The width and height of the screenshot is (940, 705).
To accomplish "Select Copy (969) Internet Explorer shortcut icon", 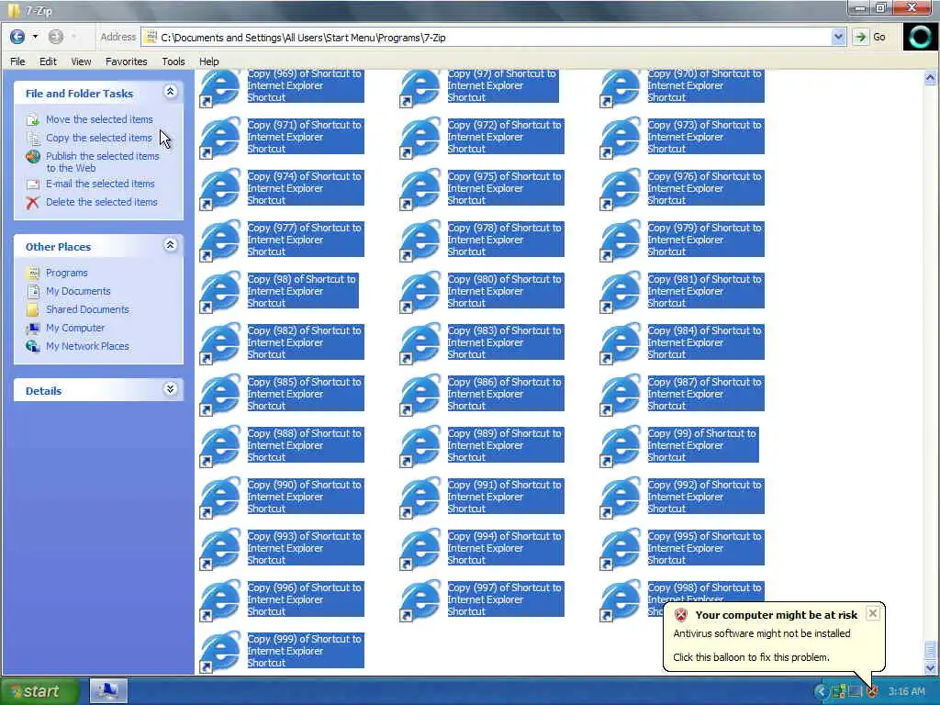I will (219, 87).
